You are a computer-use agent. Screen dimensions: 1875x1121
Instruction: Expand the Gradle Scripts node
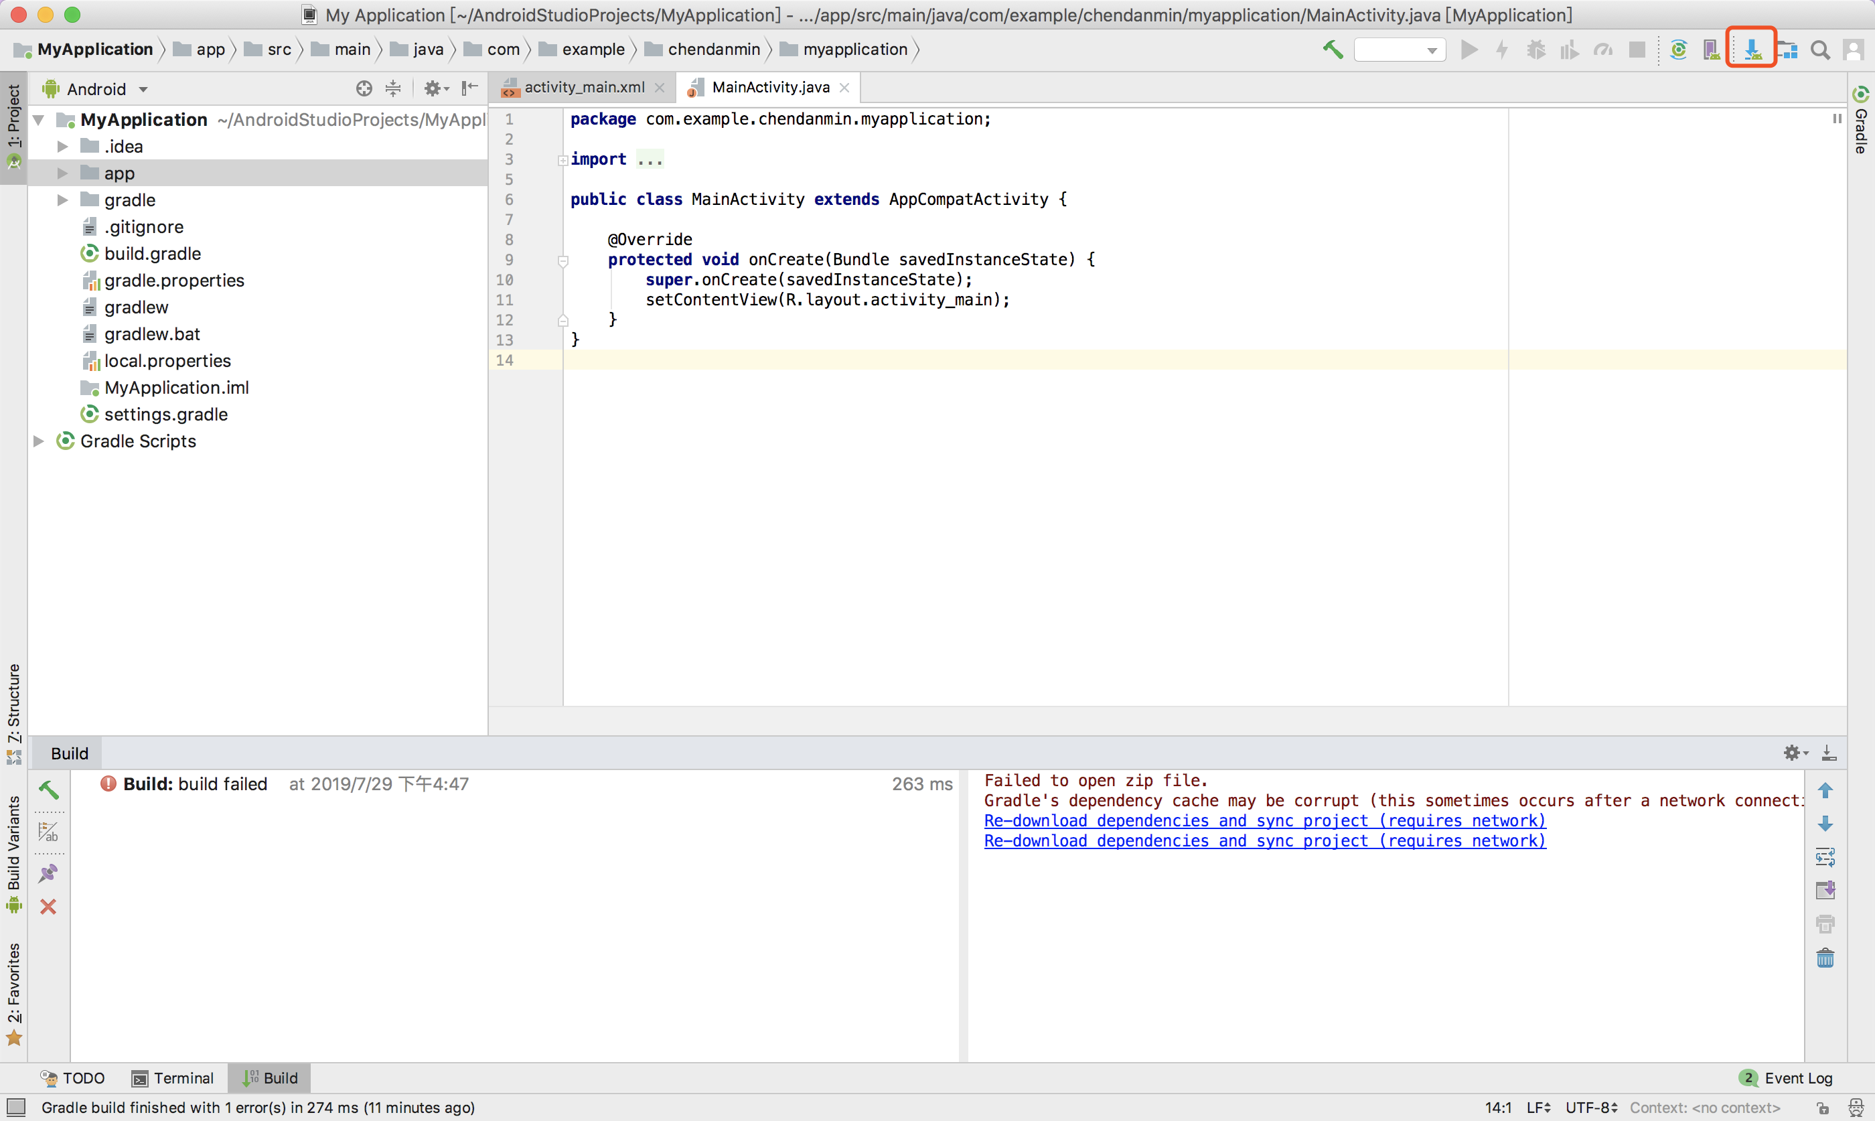[40, 441]
